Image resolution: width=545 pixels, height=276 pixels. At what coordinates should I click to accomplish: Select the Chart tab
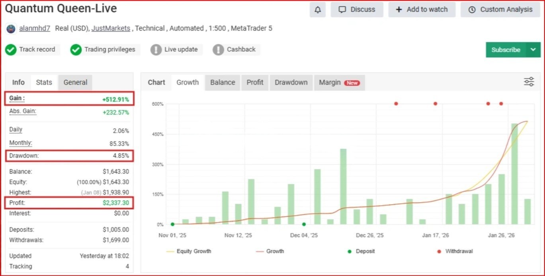point(156,82)
